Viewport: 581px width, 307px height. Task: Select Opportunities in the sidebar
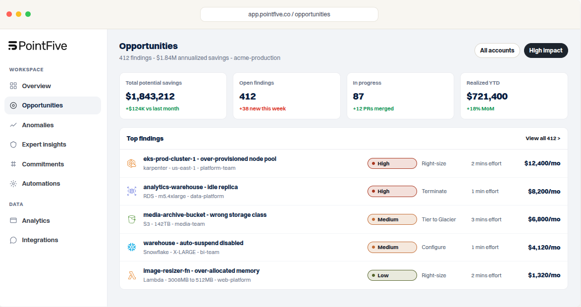pos(53,105)
